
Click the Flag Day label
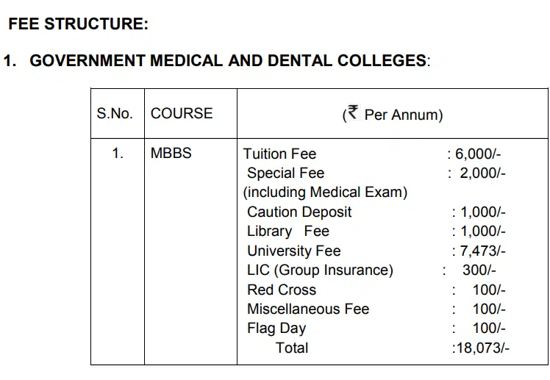(276, 329)
